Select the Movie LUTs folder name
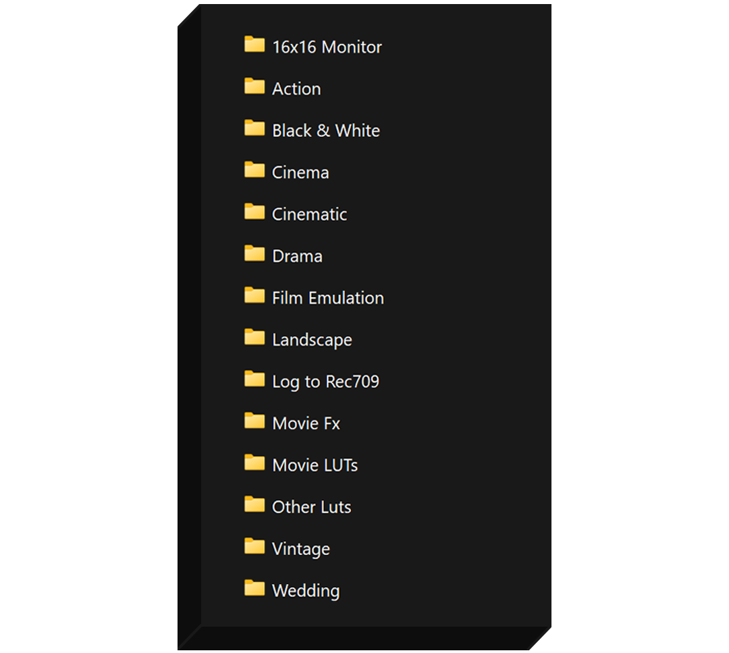 click(x=315, y=465)
